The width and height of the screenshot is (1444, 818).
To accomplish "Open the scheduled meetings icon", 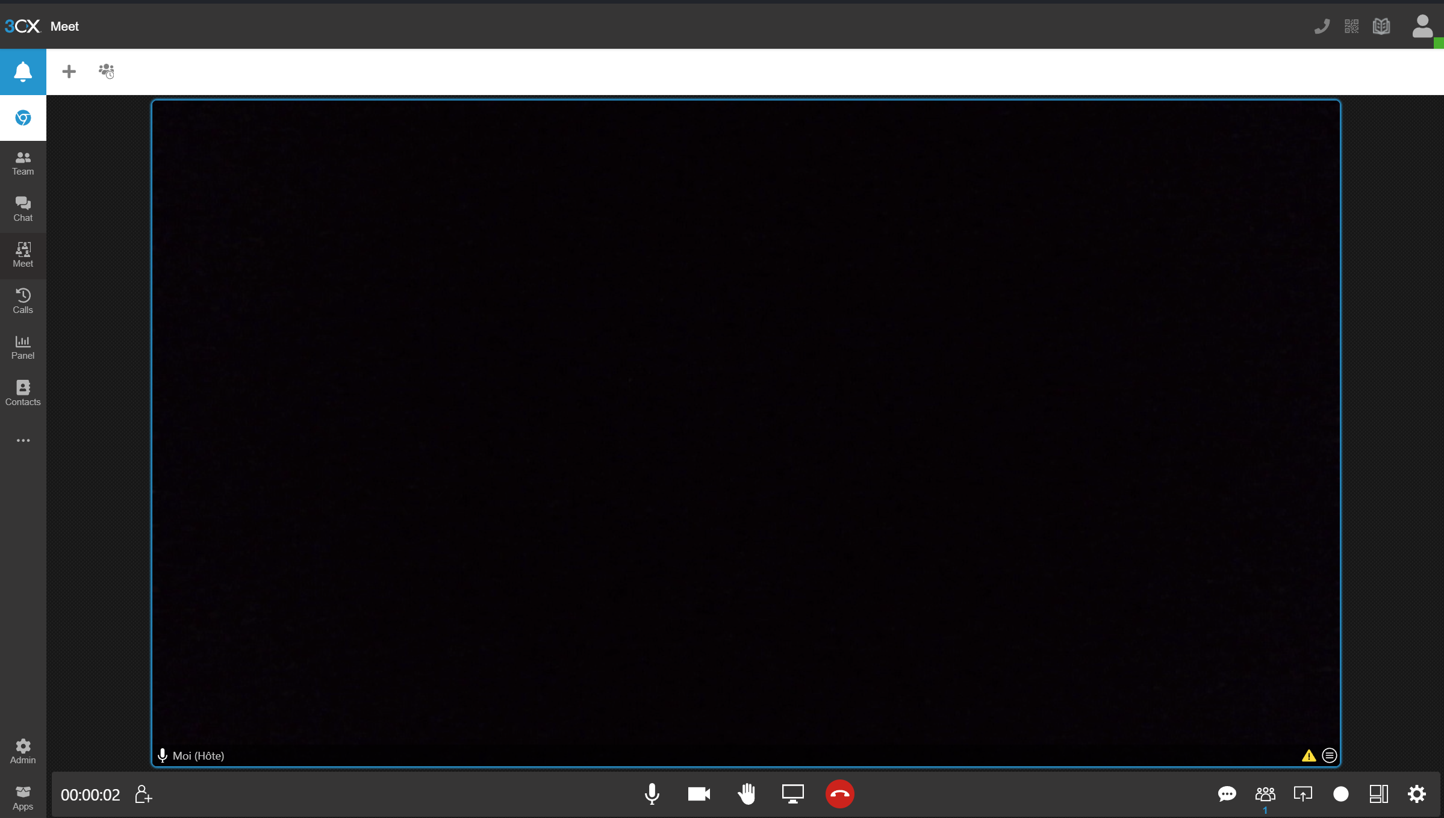I will click(x=107, y=72).
